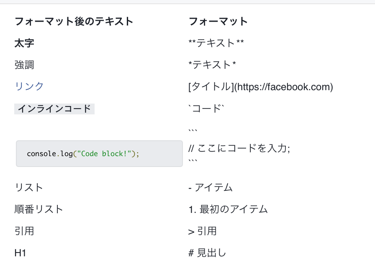
Task: Click the フォーマット column header
Action: coord(218,21)
